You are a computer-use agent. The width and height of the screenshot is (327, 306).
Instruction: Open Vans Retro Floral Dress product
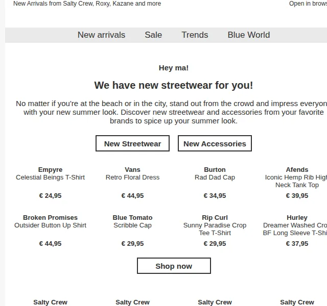click(x=133, y=177)
